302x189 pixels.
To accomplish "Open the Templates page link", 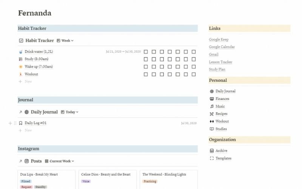I will [223, 158].
